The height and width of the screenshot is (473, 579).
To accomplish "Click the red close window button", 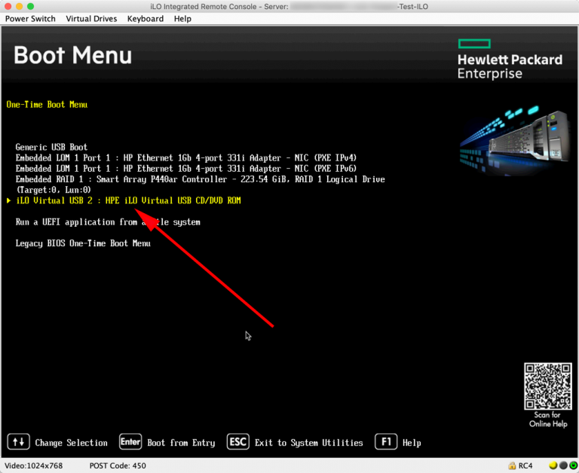I will click(x=8, y=6).
